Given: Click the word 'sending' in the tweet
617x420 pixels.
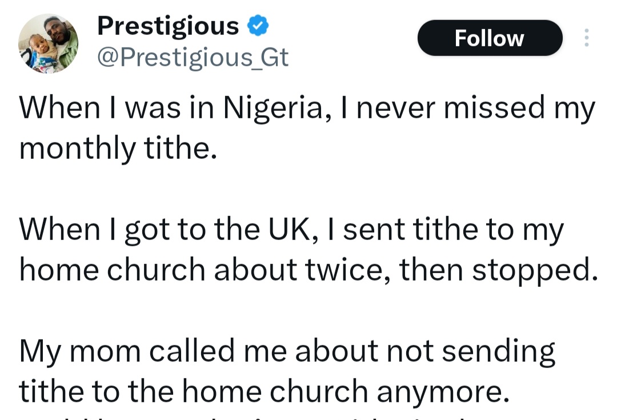Looking at the screenshot, I should click(498, 351).
